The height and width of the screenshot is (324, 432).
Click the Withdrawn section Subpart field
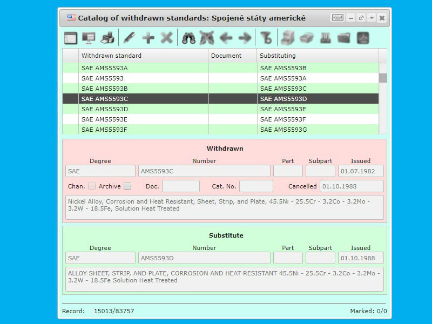click(320, 171)
